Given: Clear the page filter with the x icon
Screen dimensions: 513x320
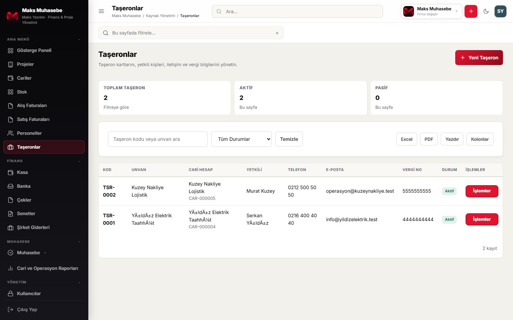Looking at the screenshot, I should click(277, 33).
